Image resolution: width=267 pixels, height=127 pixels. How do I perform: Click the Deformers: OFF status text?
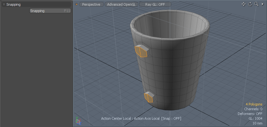point(250,114)
